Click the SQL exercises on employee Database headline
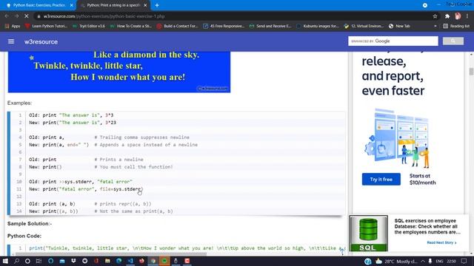Screen dimensions: 474x266 (427, 227)
